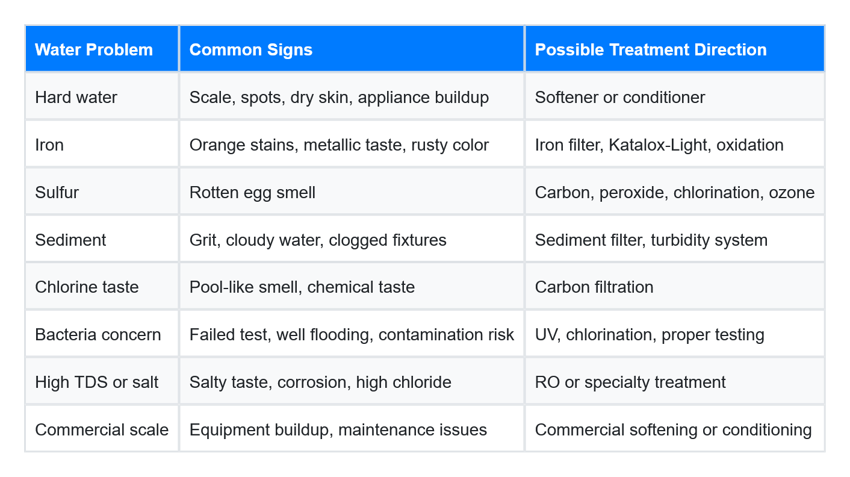Click the Commercial scale cell

(x=102, y=429)
